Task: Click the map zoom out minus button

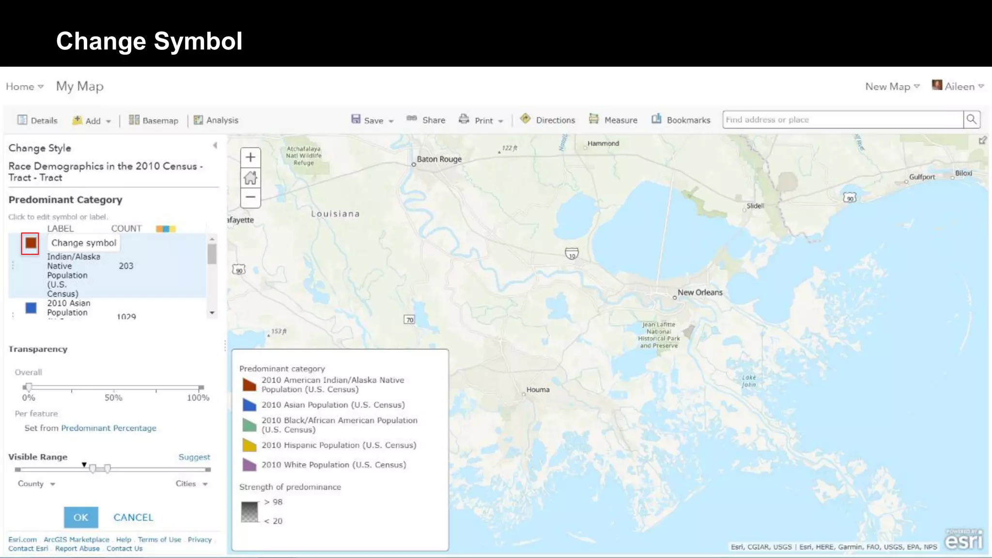Action: [250, 197]
